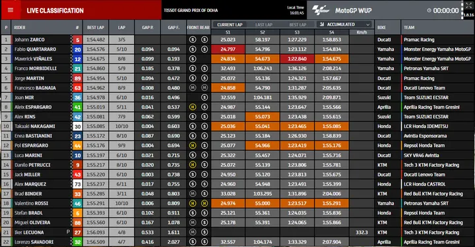The image size is (475, 247).
Task: Select rider Jack Miller
Action: (27, 175)
